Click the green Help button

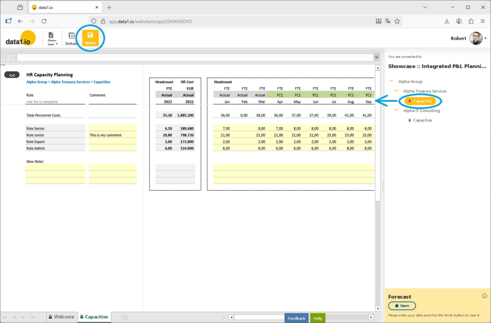317,318
